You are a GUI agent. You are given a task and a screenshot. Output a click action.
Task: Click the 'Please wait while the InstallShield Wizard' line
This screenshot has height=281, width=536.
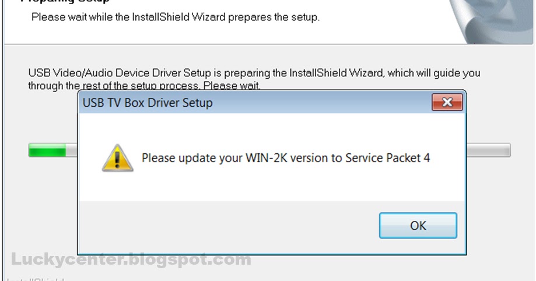click(176, 17)
